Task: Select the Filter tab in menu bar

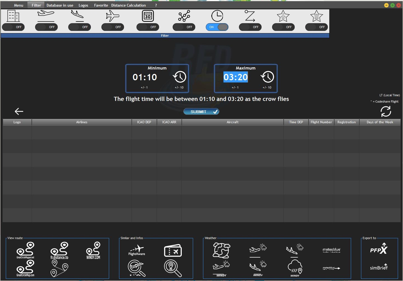Action: (36, 5)
